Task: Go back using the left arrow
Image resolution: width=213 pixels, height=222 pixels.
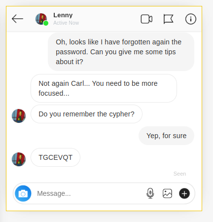Action: point(17,19)
